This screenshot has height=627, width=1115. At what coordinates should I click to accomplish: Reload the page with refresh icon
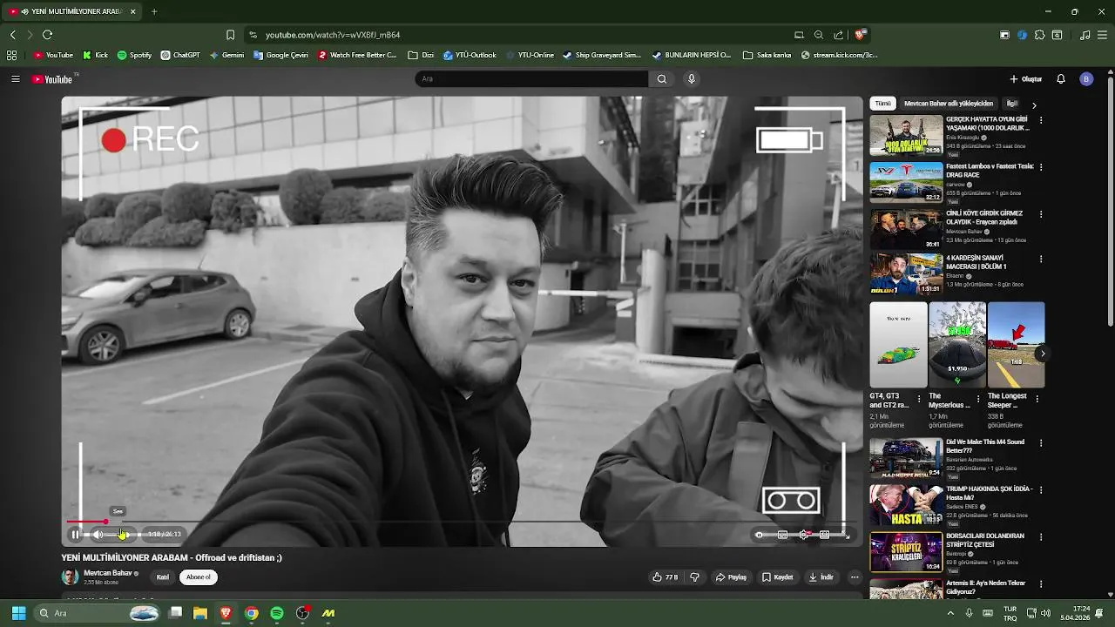click(x=47, y=35)
